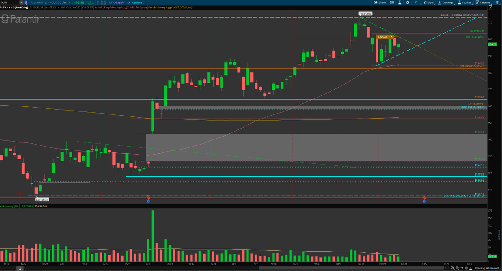Image resolution: width=502 pixels, height=271 pixels.
Task: Click the purple symbol-link clipboard icon
Action: click(x=26, y=3)
